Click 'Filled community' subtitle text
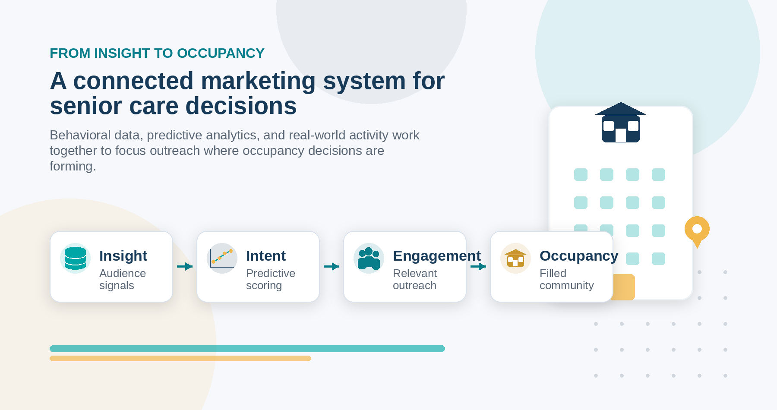Viewport: 777px width, 410px height. [567, 279]
